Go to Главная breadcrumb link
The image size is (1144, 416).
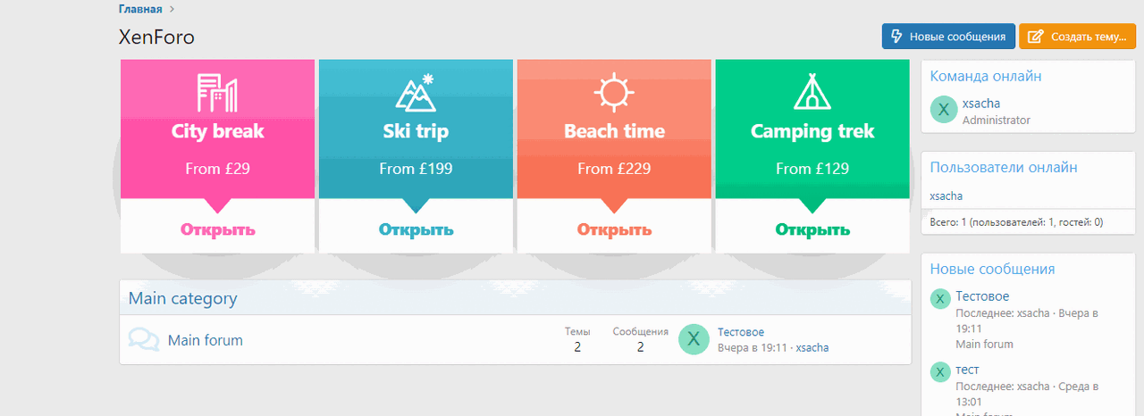[x=140, y=10]
